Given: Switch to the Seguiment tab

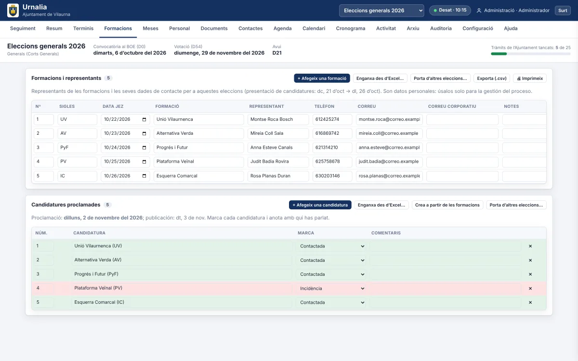Looking at the screenshot, I should pyautogui.click(x=23, y=28).
